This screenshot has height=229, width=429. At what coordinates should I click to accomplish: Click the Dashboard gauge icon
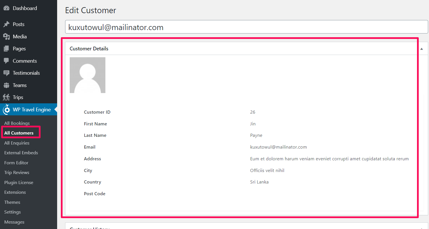(x=6, y=8)
